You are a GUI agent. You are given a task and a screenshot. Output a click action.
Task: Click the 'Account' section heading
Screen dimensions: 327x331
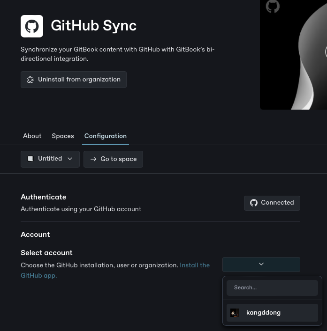(35, 235)
